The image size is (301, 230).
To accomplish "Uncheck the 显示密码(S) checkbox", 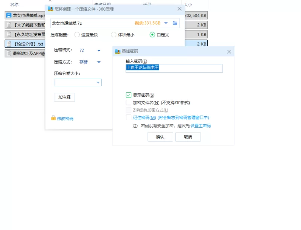I will (129, 95).
